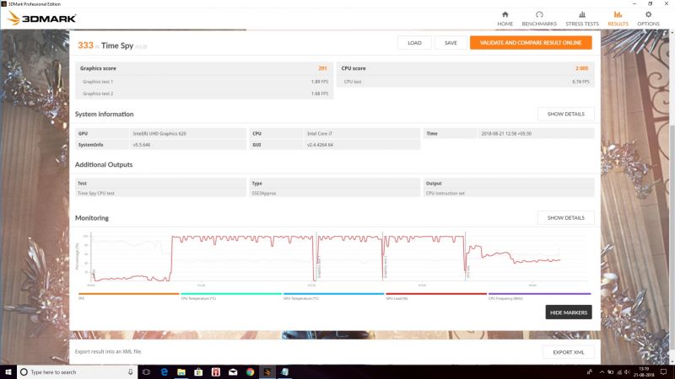Expand hidden system tray icons
Viewport: 675px width, 379px height.
coord(602,372)
